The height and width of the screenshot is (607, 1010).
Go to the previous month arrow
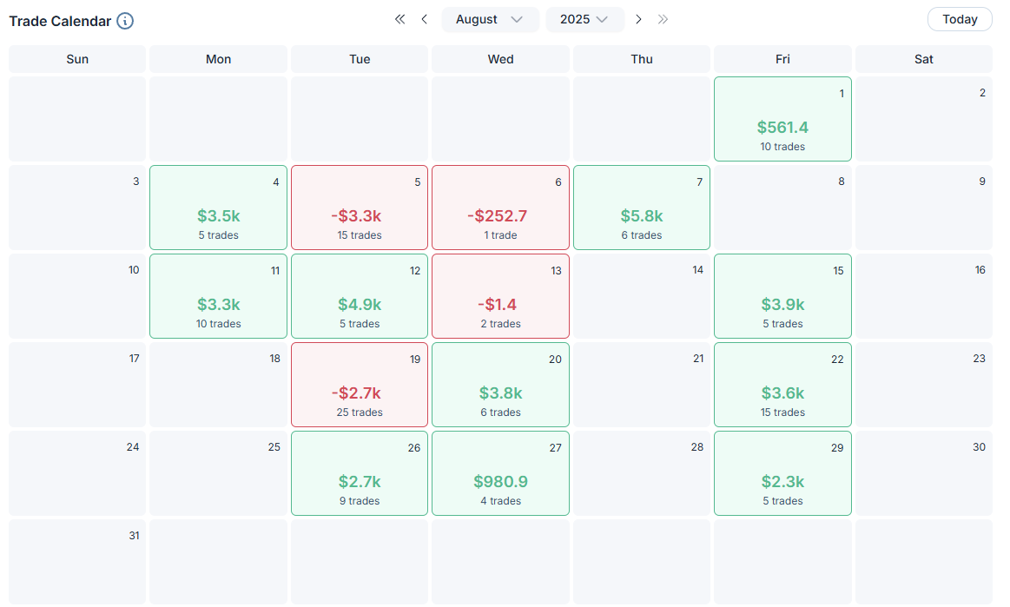click(424, 19)
